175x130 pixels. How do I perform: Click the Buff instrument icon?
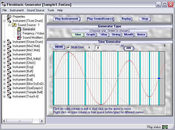click(x=9, y=71)
